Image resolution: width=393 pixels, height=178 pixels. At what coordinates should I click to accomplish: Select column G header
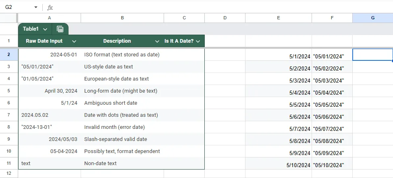[373, 18]
